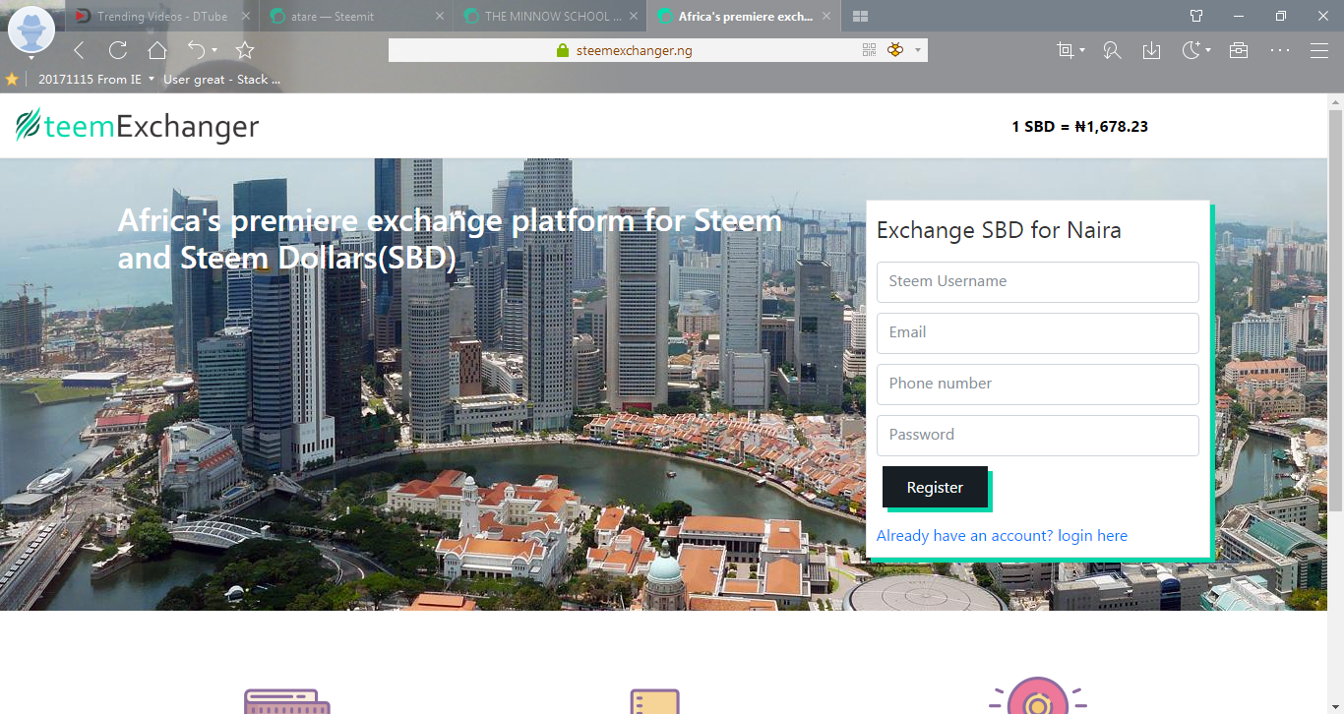Open 'User great - Stack ...' bookmark

[x=221, y=79]
